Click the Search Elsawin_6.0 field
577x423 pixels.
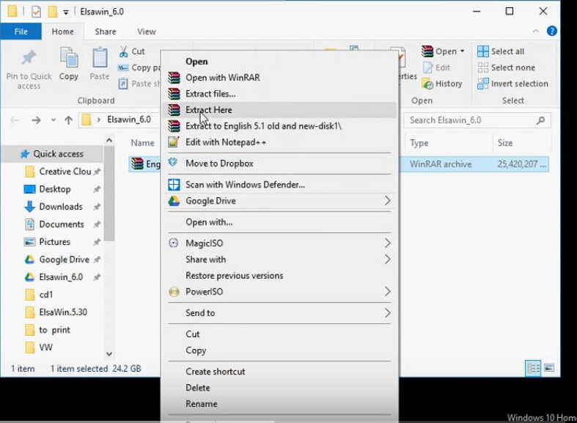click(477, 120)
